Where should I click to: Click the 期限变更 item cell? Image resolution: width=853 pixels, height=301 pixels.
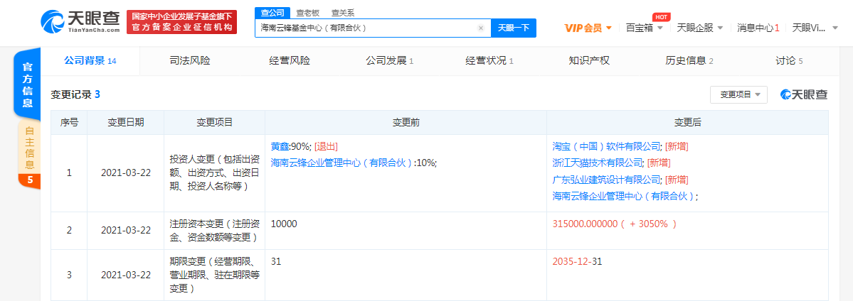tap(214, 275)
